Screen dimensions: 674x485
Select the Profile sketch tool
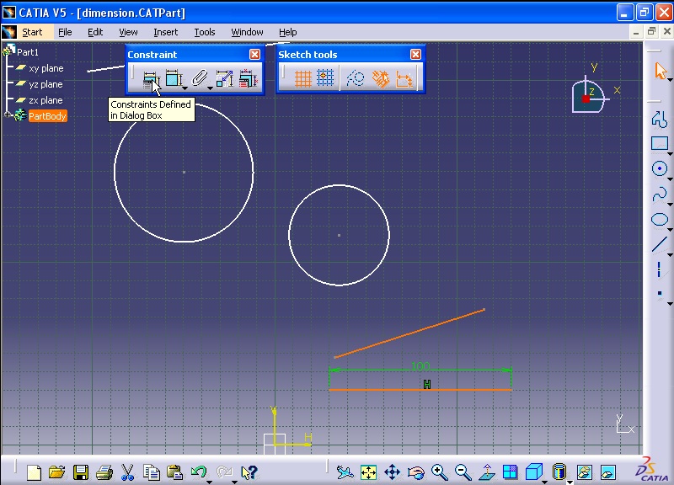[659, 119]
